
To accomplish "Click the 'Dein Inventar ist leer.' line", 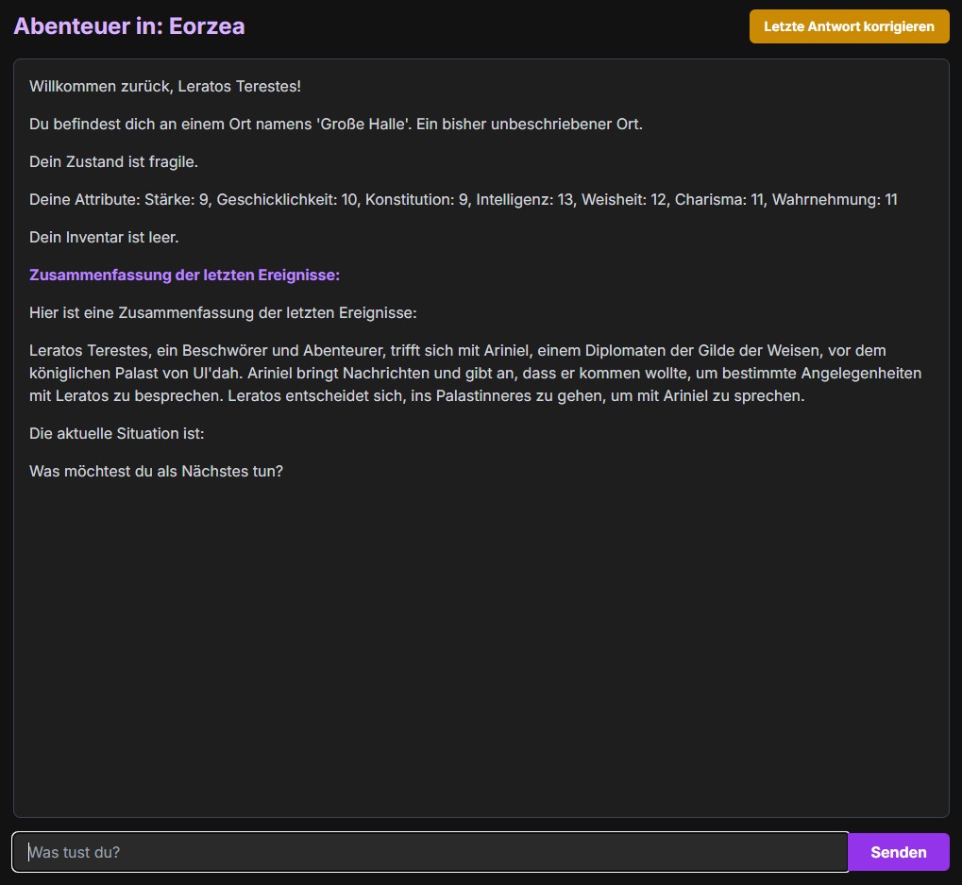I will (x=104, y=238).
